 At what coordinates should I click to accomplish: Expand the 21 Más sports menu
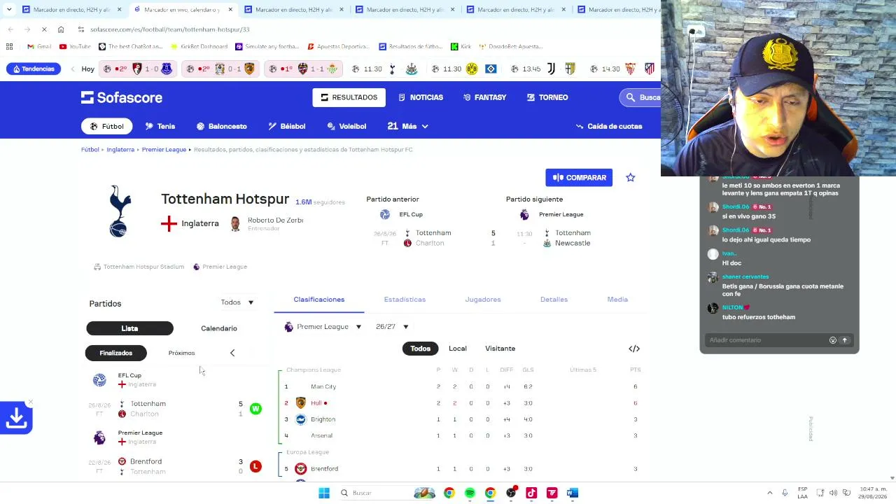pos(407,126)
